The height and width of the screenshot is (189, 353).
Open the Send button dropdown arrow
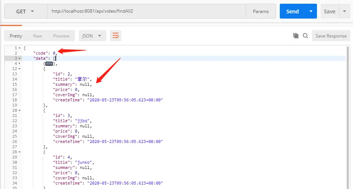coord(311,11)
